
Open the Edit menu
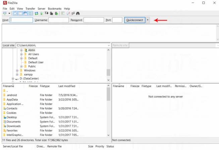pos(12,9)
